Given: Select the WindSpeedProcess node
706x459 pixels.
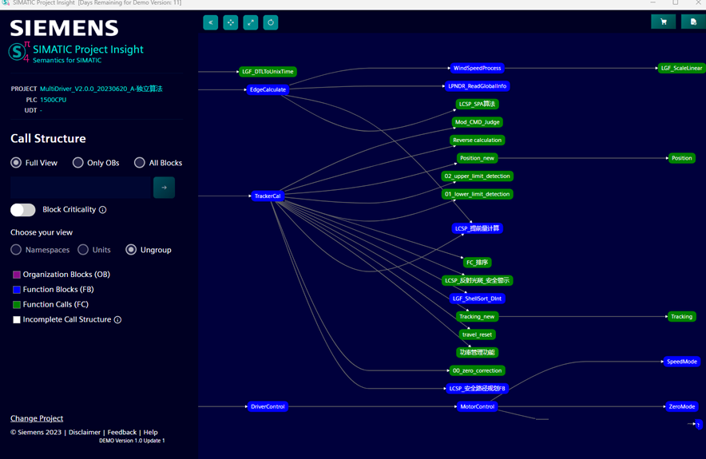Looking at the screenshot, I should click(478, 68).
